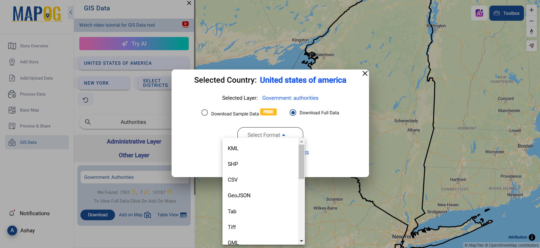
Task: Click the Try AI button
Action: click(134, 43)
